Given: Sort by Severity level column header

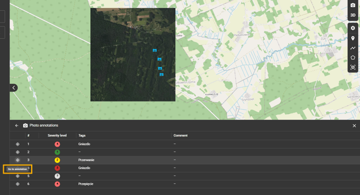Looking at the screenshot, I should pos(57,135).
